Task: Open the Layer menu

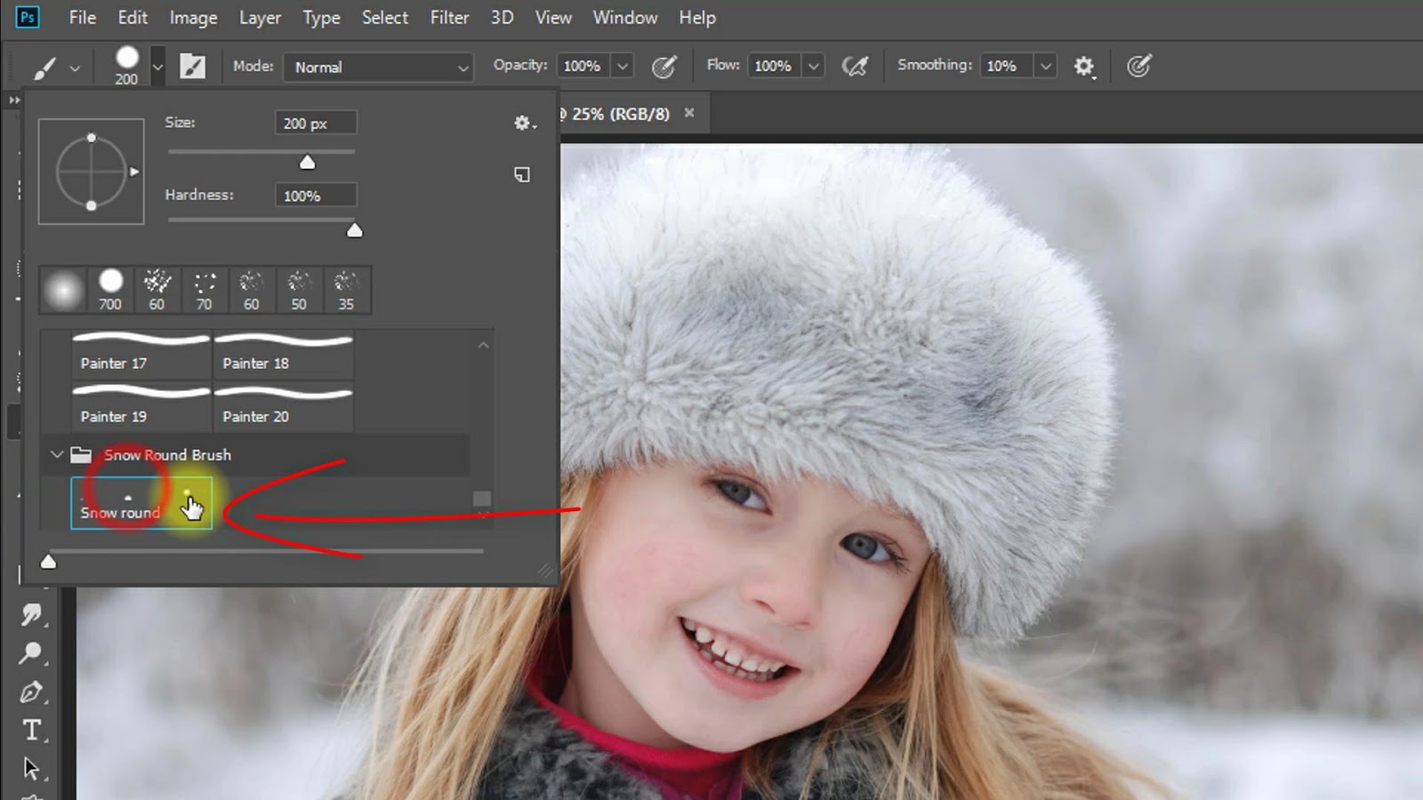Action: coord(260,17)
